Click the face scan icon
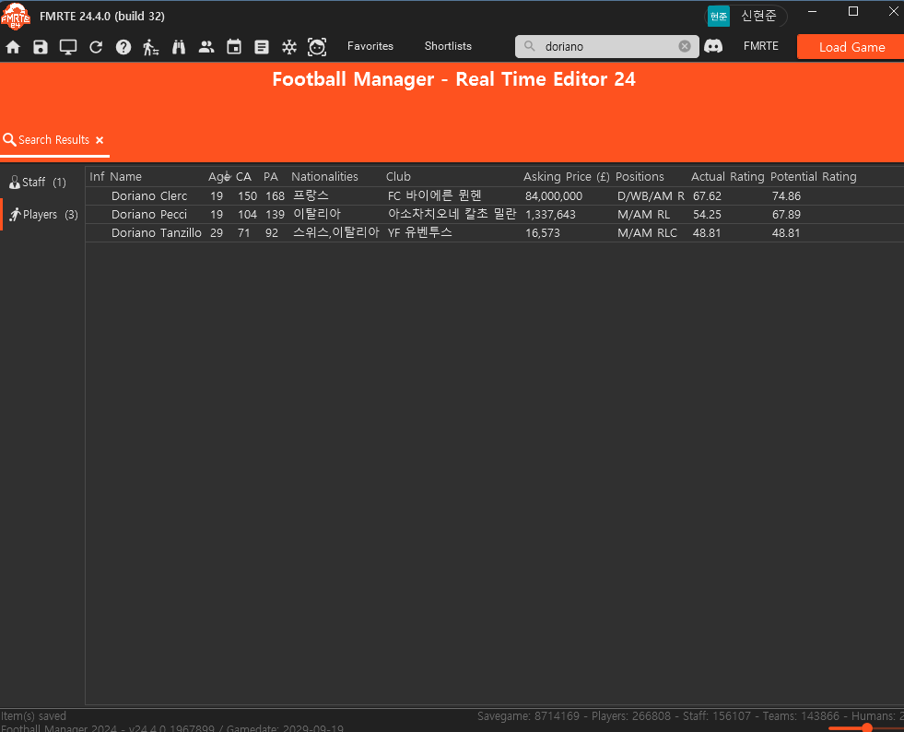The width and height of the screenshot is (904, 732). pos(317,47)
